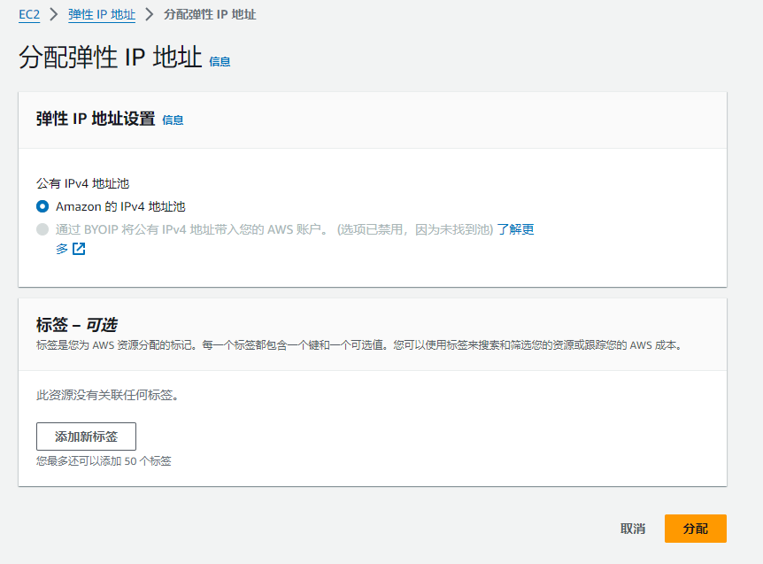Image resolution: width=763 pixels, height=564 pixels.
Task: Select the disabled BYOIP radio option
Action: 42,229
